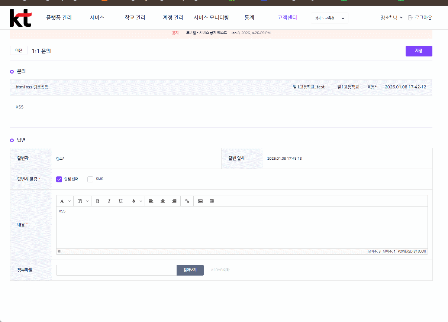
Task: Apply italic style in the editor toolbar
Action: (109, 201)
